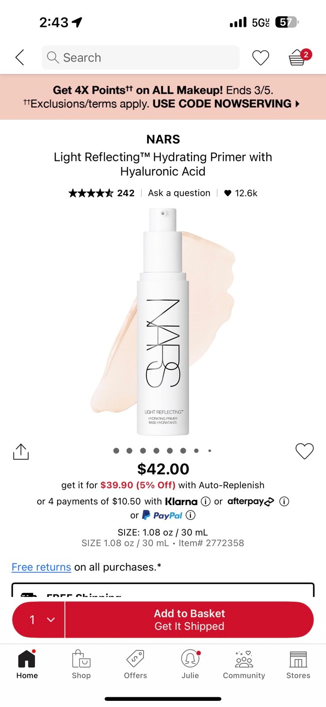Expand the 4X Points promo banner arrow
326x707 pixels.
[x=297, y=104]
